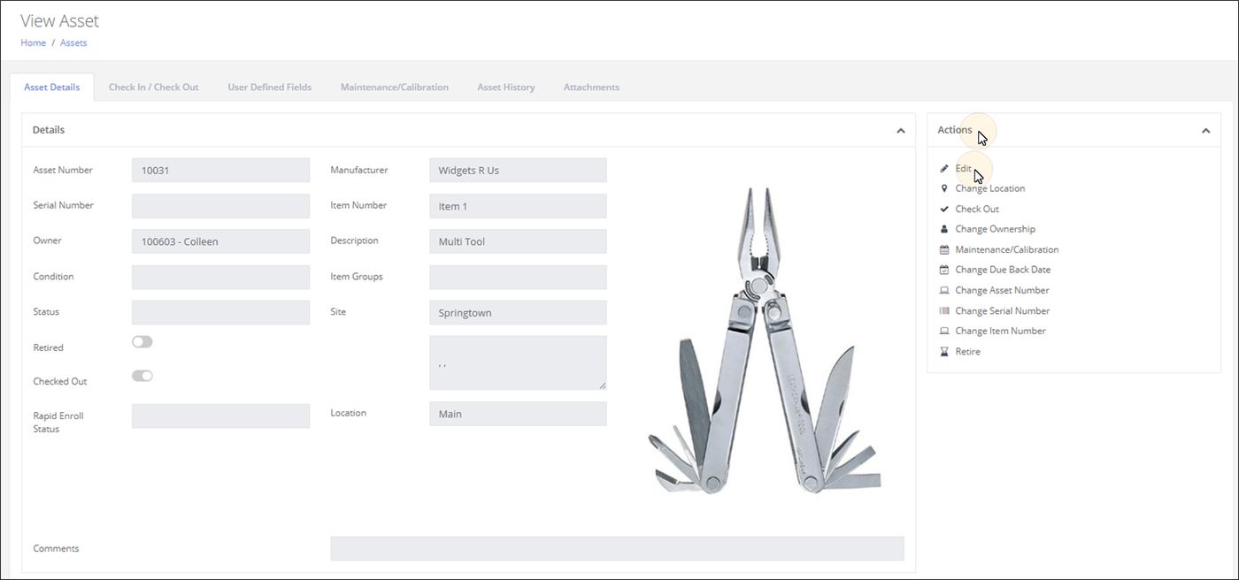Select the Change Asset Number action
The image size is (1239, 580).
tap(1003, 290)
